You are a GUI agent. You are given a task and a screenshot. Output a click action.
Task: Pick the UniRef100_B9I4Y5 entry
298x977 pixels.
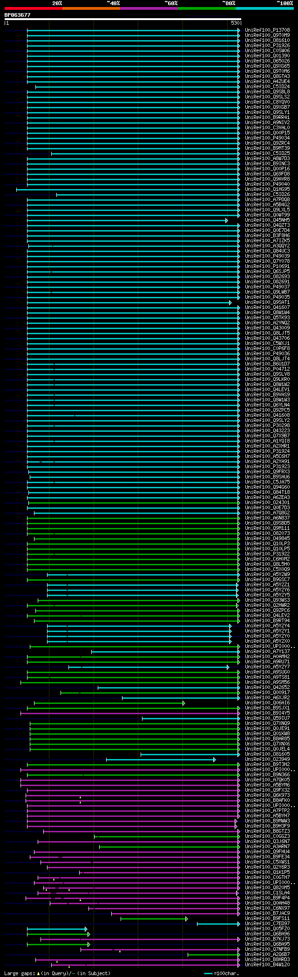tap(267, 713)
